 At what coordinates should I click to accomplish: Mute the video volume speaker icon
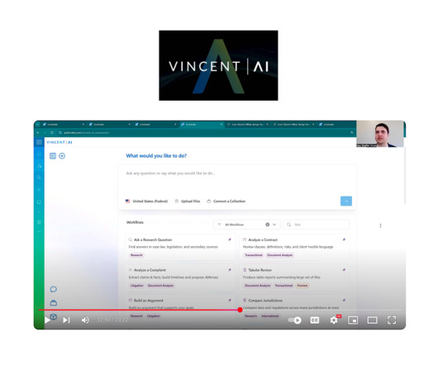(85, 320)
